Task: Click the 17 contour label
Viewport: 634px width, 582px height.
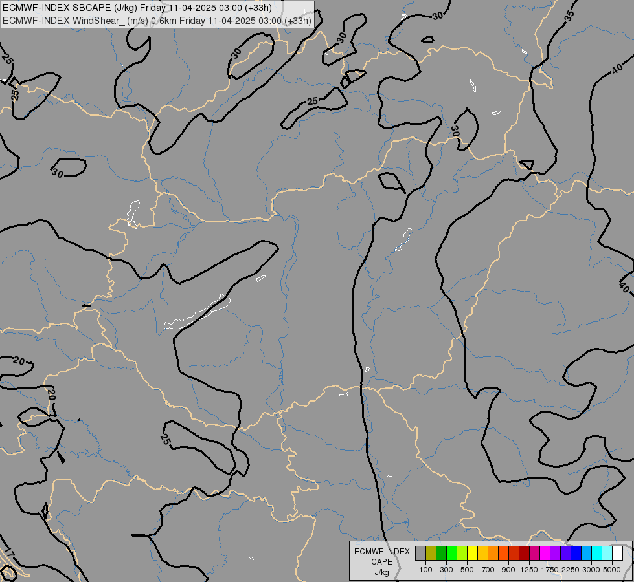Action: point(8,553)
